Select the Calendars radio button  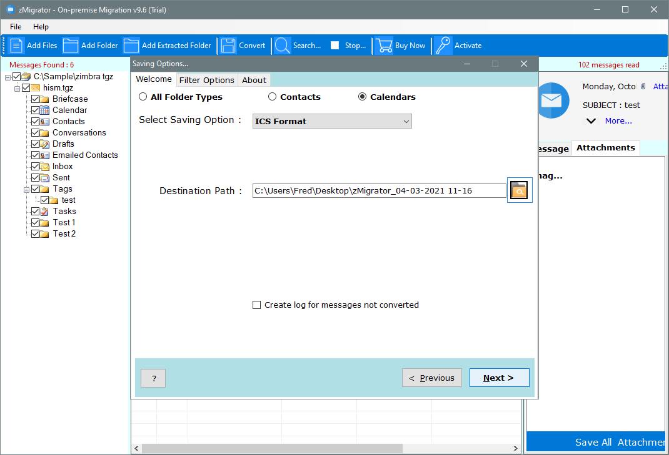pyautogui.click(x=362, y=97)
